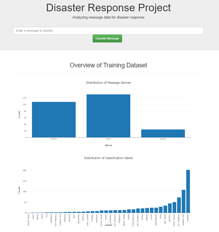Click the 'storm' axis label
Viewport: 219px width, 232px height.
click(151, 217)
